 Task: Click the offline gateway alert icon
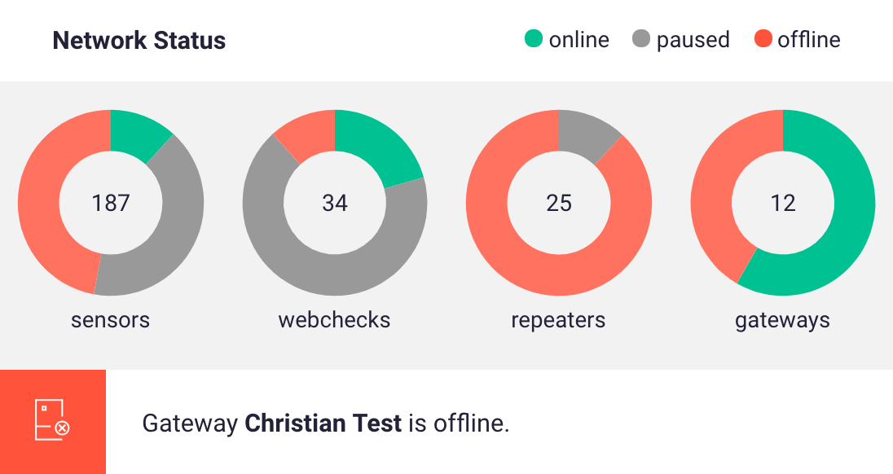pos(52,421)
